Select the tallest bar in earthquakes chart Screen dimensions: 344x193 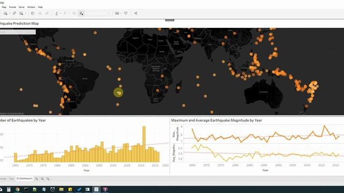coord(144,144)
